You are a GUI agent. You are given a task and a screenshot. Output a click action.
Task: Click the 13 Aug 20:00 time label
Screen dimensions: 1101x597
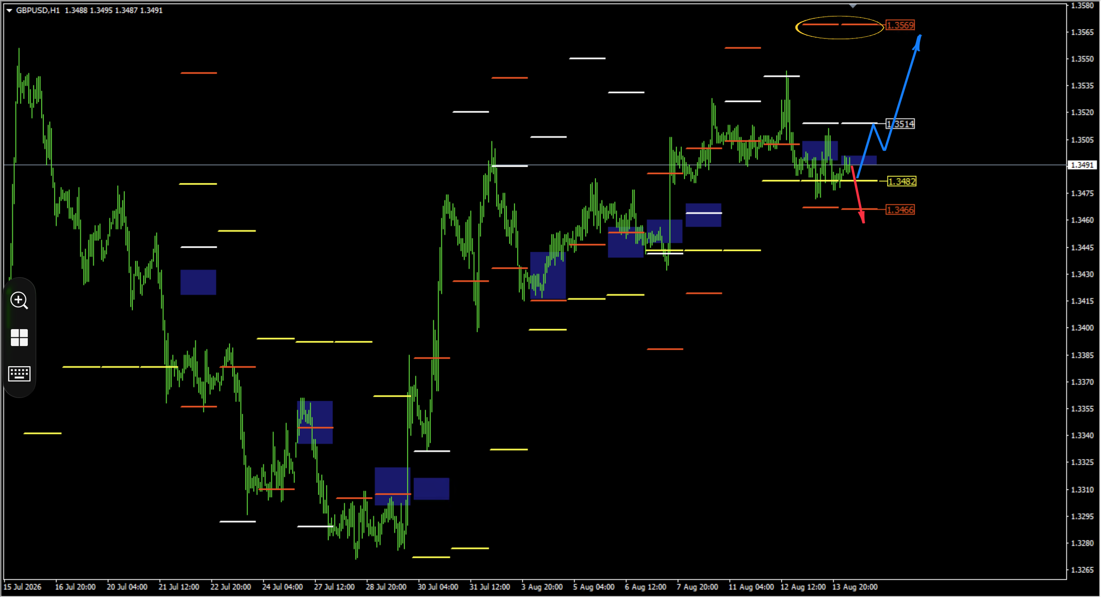855,587
